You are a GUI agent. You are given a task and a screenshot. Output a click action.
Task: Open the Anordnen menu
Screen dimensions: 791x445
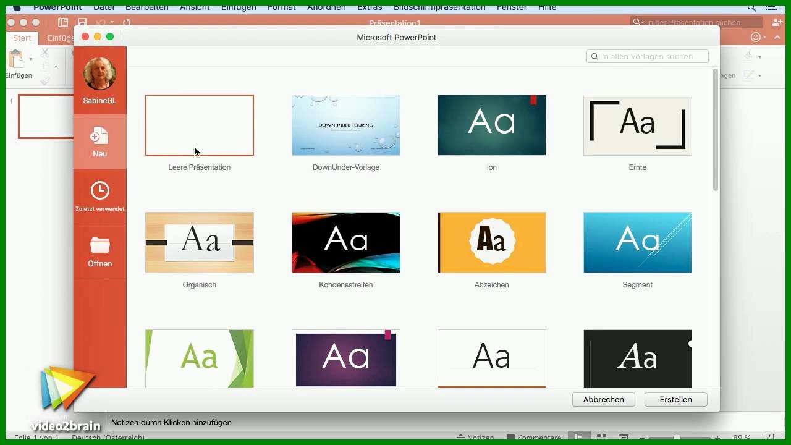tap(326, 7)
